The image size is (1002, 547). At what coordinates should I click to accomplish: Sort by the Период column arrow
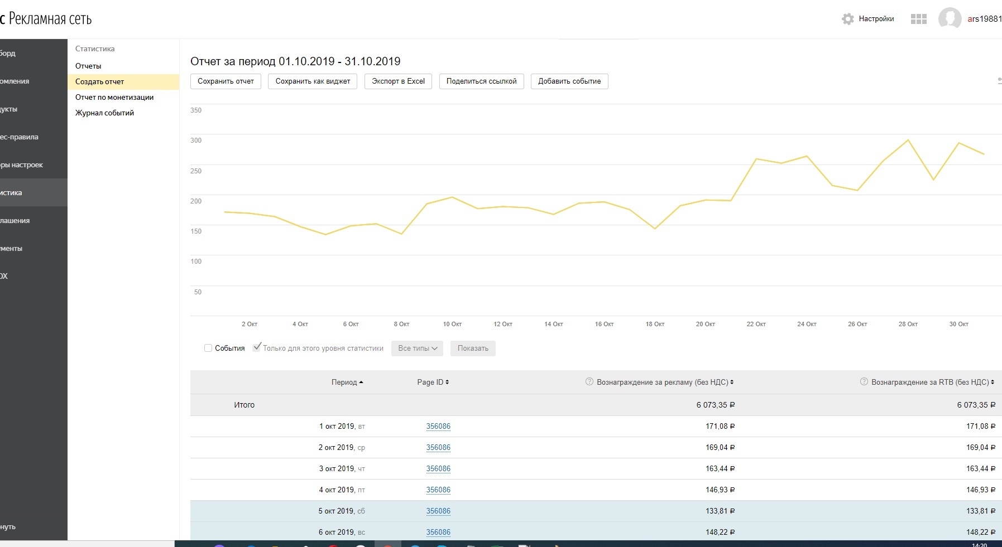tap(361, 383)
